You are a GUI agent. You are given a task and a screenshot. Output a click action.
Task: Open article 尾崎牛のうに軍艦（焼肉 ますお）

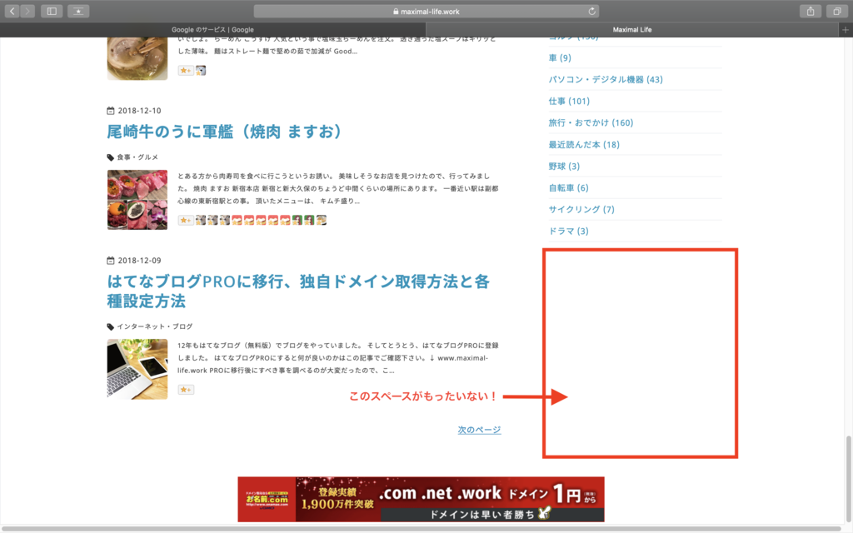224,132
